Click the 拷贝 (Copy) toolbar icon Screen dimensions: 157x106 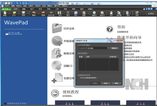pos(76,14)
